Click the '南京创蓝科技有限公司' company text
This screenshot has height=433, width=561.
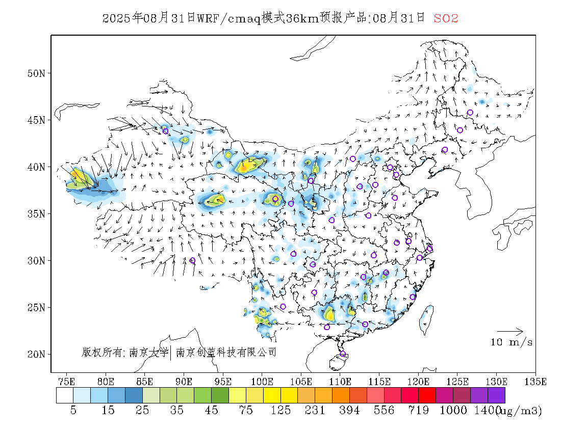[226, 353]
